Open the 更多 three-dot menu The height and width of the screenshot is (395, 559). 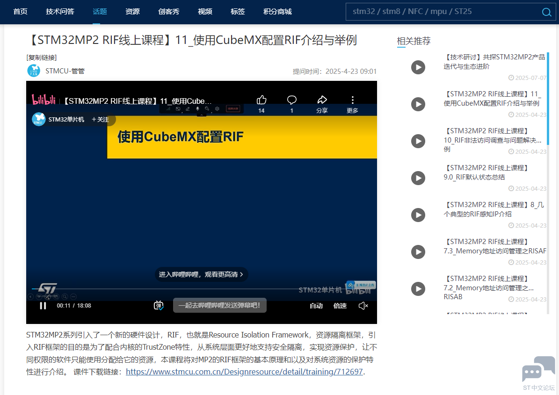coord(352,99)
